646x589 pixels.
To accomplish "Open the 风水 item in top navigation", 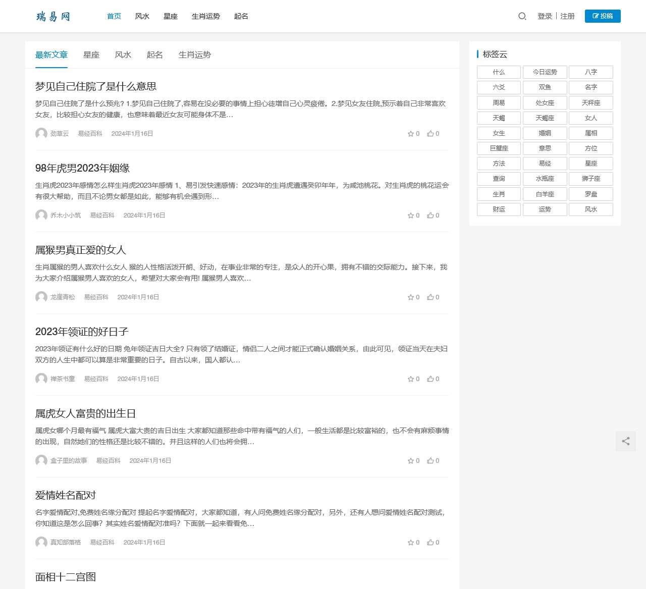I will [x=142, y=16].
